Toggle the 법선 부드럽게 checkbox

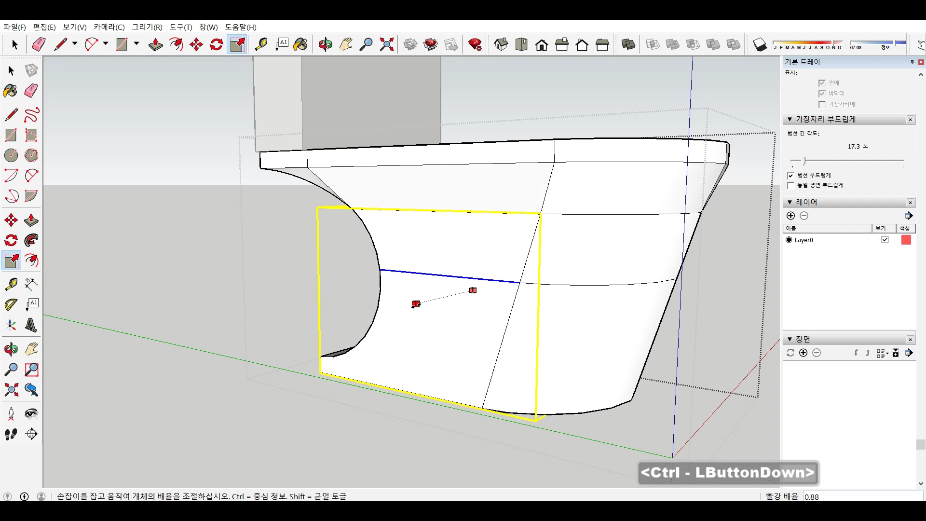point(790,176)
